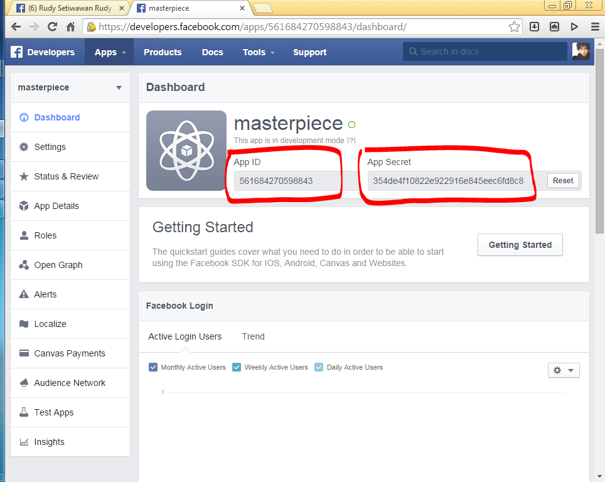Image resolution: width=605 pixels, height=482 pixels.
Task: Uncheck Weekly Active Users checkbox
Action: 237,367
